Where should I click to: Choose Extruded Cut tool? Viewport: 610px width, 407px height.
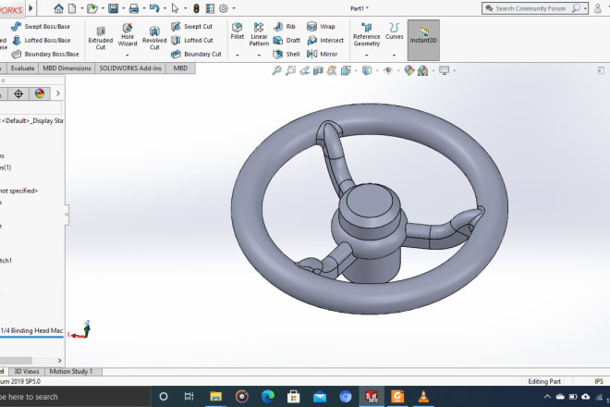click(101, 38)
